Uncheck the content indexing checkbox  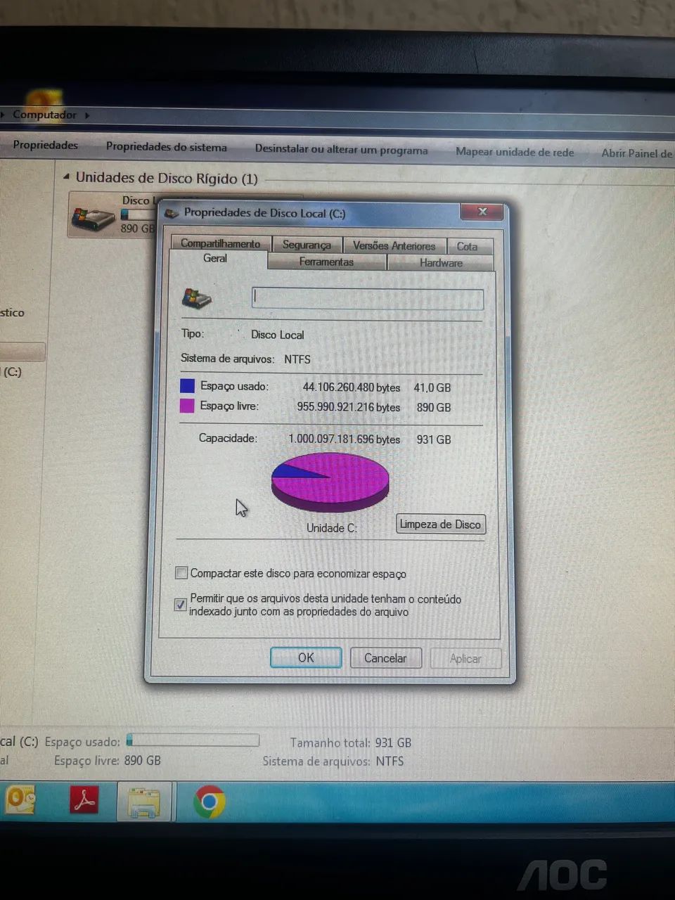[x=181, y=605]
